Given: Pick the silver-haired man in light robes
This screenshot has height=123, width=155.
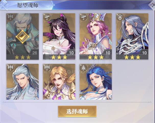Looking at the screenshot, I should tap(22, 82).
